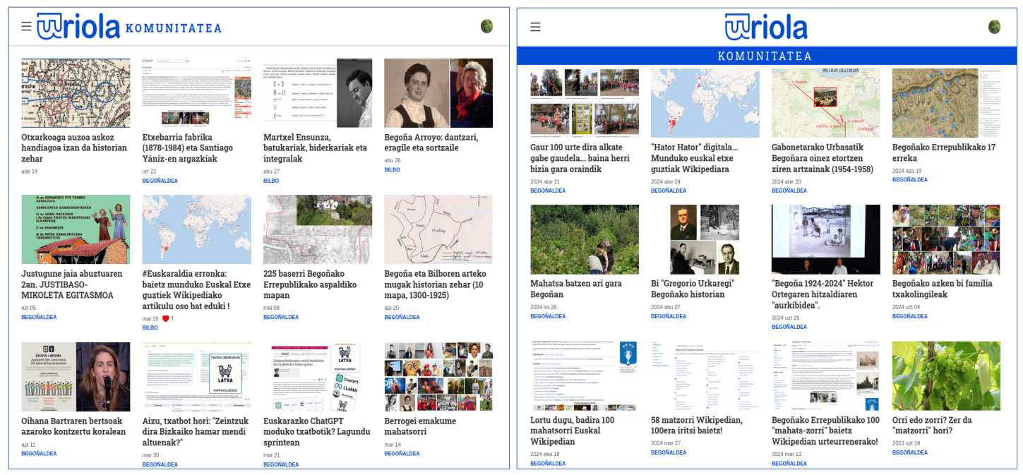The height and width of the screenshot is (475, 1023).
Task: Open "Mahatsa batzen ari gara Begoñan" article
Action: (x=575, y=289)
